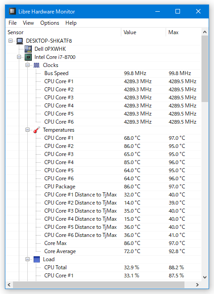Click the 99.8 MHz Bus Speed value
Screen dimensions: 214x294
click(135, 73)
